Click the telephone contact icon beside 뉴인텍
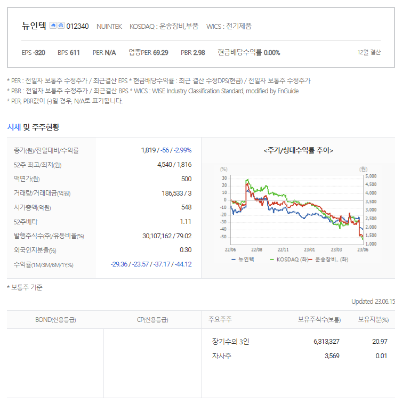Viewport: 402px width, 404px height. coord(61,26)
